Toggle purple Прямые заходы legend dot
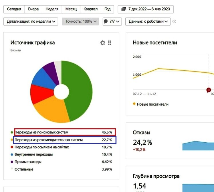This screenshot has height=192, width=214. [12, 162]
